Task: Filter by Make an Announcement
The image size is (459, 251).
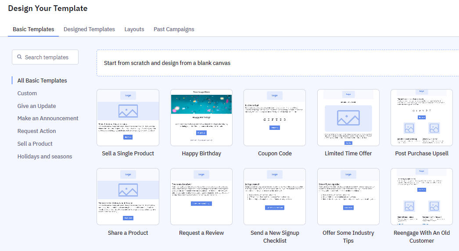Action: tap(48, 118)
